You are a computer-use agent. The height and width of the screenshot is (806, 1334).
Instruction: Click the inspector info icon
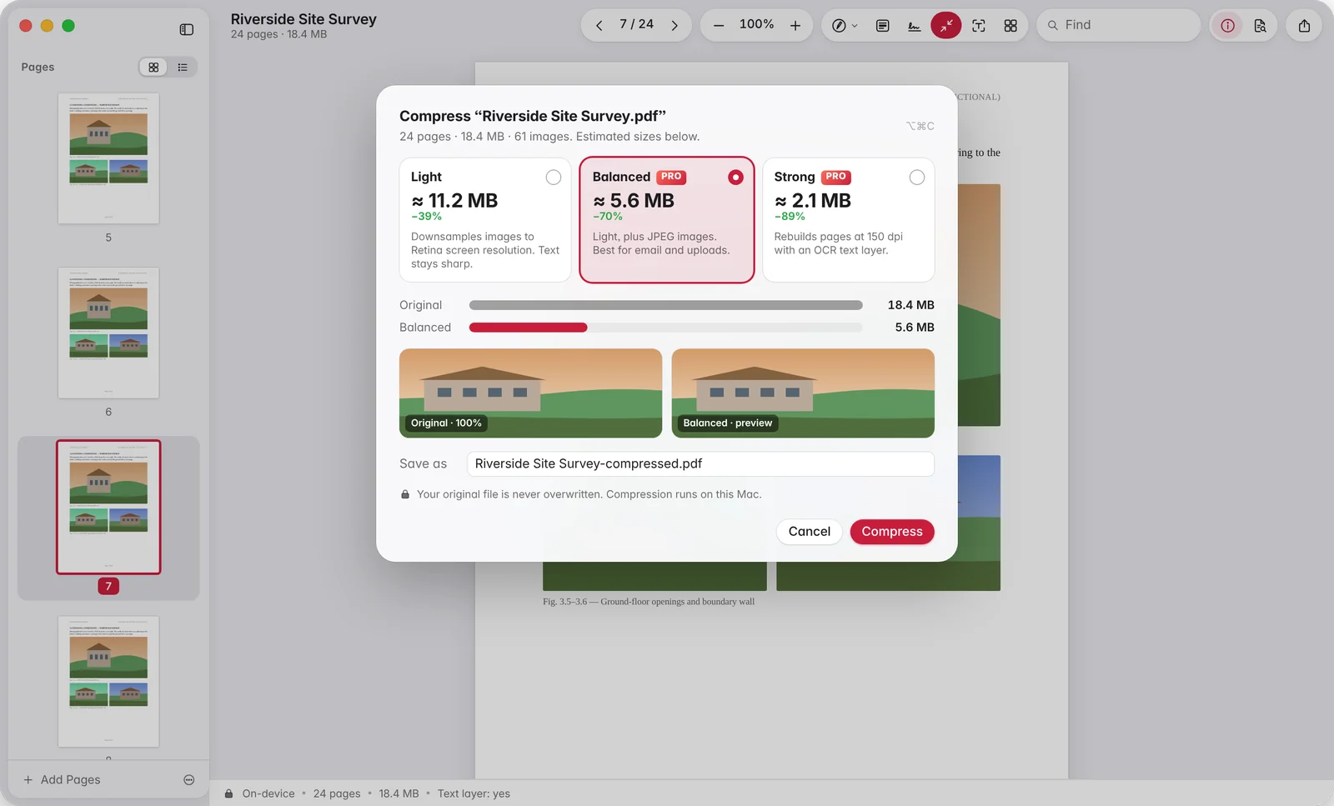(x=1227, y=25)
